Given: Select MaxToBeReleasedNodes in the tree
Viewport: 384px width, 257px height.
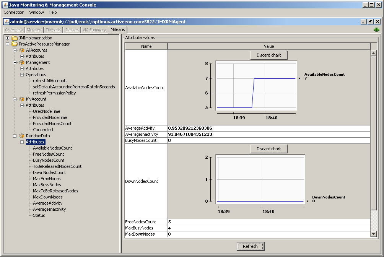Looking at the screenshot, I should 55,191.
